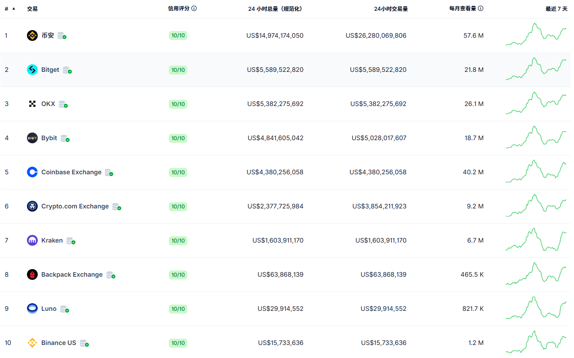This screenshot has height=358, width=574.
Task: Sort by the 24小时交易量 column header
Action: point(391,9)
